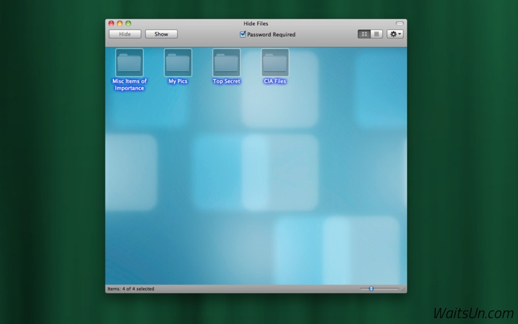Choose the CIA Files folder icon
Viewport: 518px width, 324px height.
[275, 63]
